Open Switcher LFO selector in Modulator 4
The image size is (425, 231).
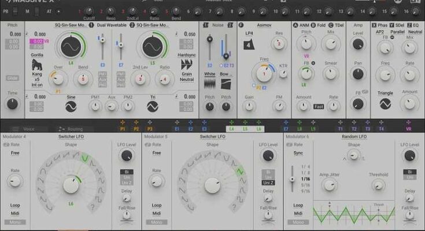pos(70,136)
